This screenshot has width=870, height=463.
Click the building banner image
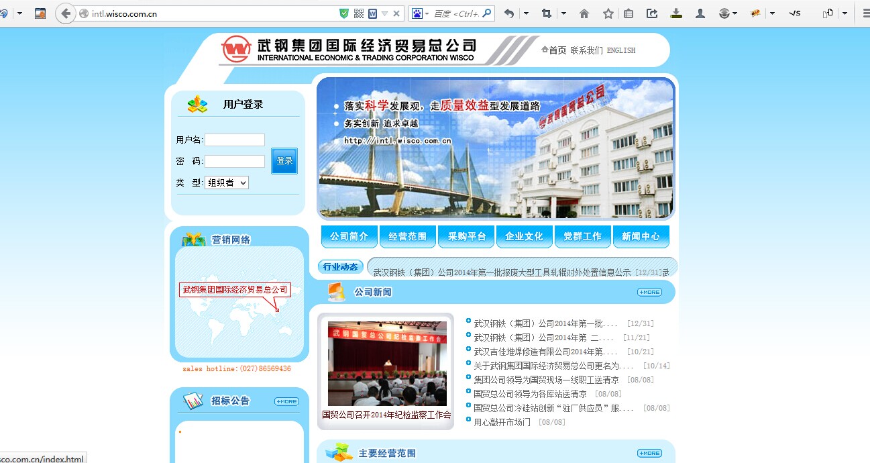(495, 148)
